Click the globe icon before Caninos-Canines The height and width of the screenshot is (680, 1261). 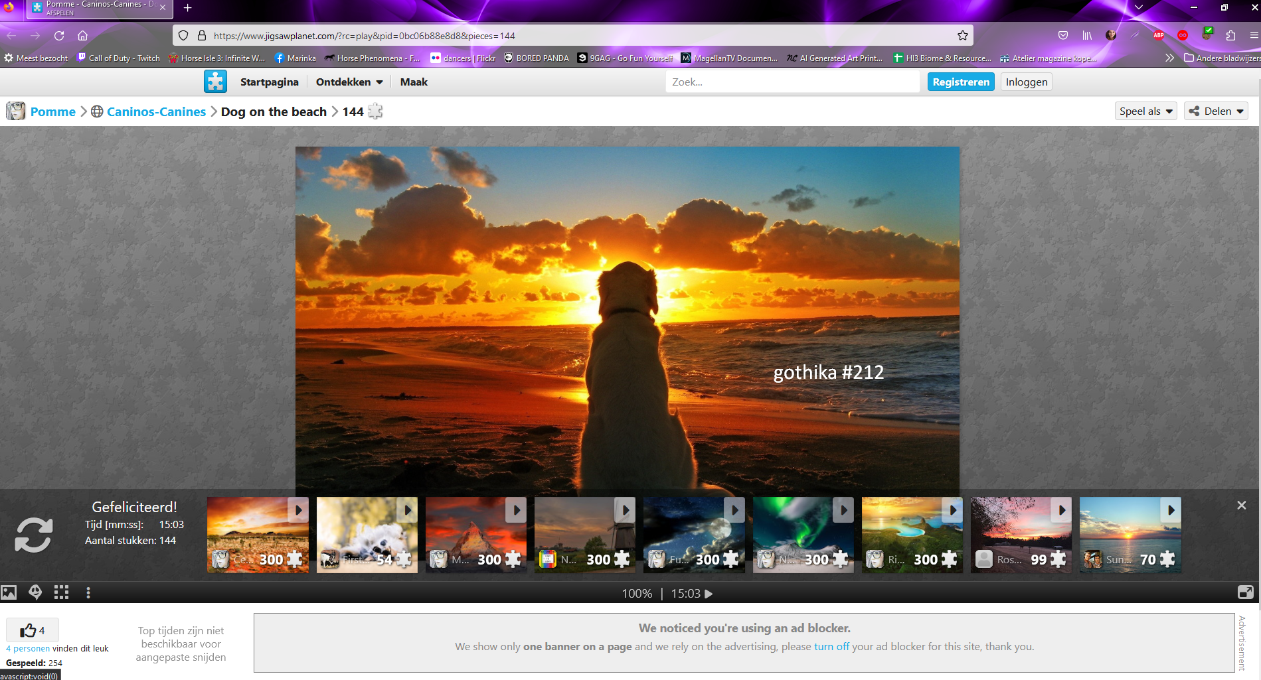click(x=97, y=111)
